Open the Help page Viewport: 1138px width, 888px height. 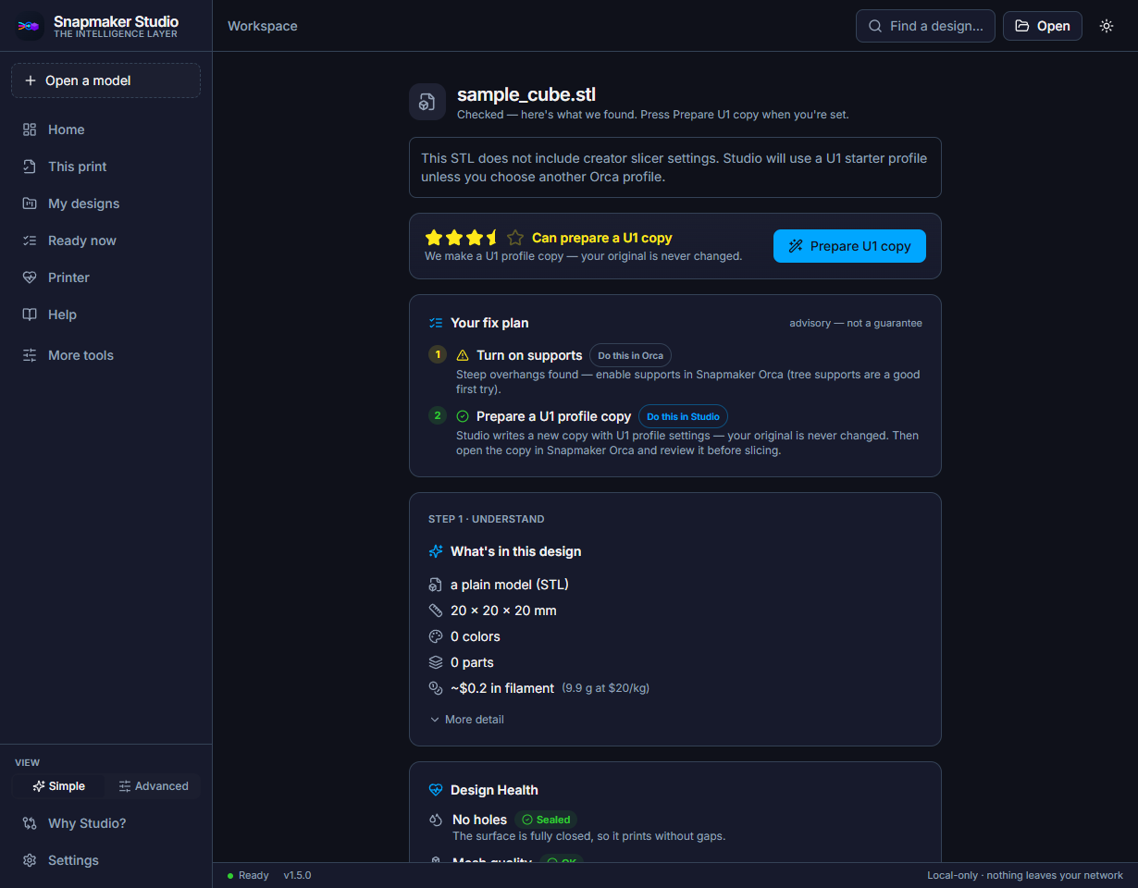105,314
